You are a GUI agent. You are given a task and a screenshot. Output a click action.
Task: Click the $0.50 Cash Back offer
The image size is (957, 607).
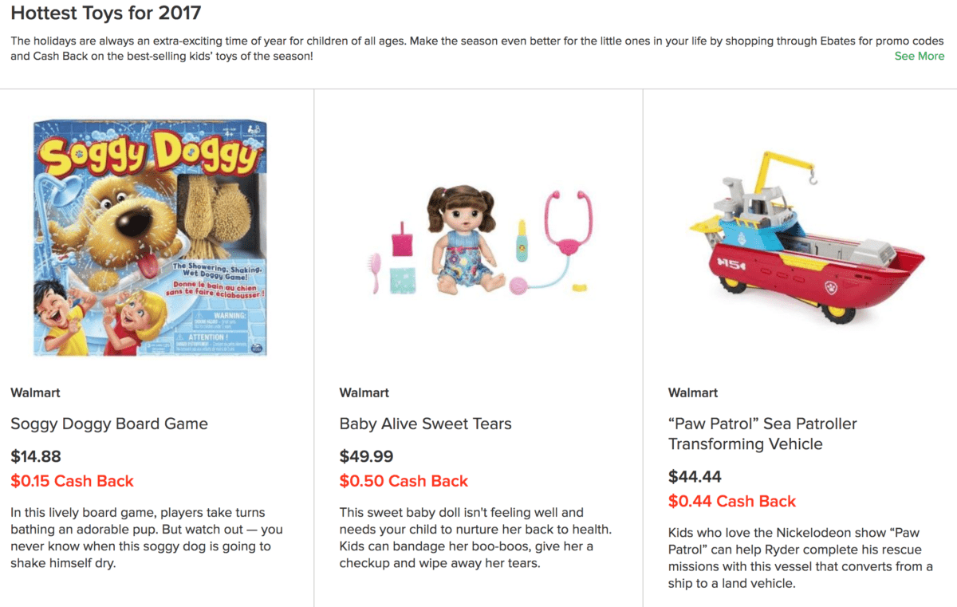[x=404, y=481]
